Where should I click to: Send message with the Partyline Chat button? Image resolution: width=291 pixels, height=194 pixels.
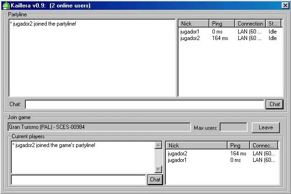[275, 104]
